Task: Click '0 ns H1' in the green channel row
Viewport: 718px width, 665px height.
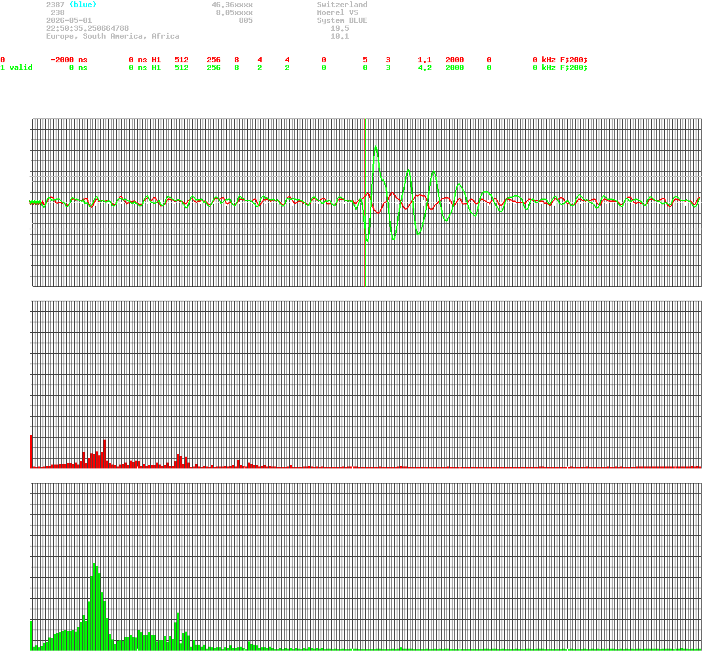Action: [145, 67]
